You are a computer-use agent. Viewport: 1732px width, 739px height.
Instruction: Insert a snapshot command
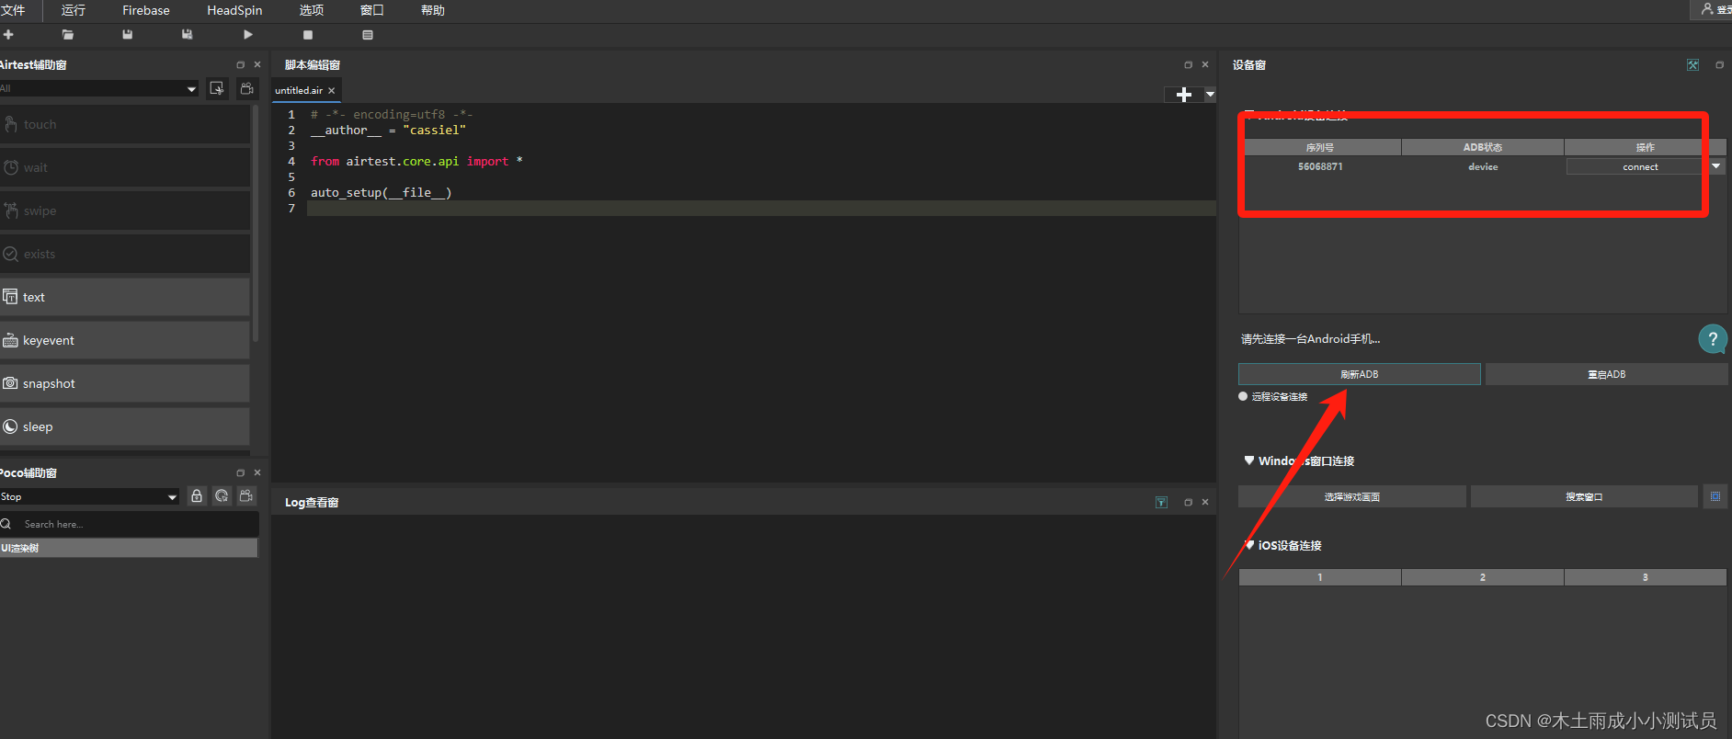click(x=124, y=383)
